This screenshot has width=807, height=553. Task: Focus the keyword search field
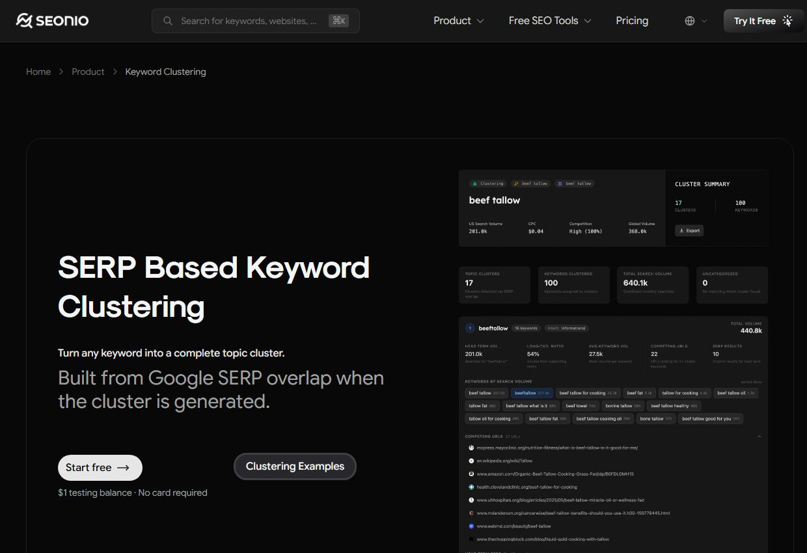pos(256,21)
